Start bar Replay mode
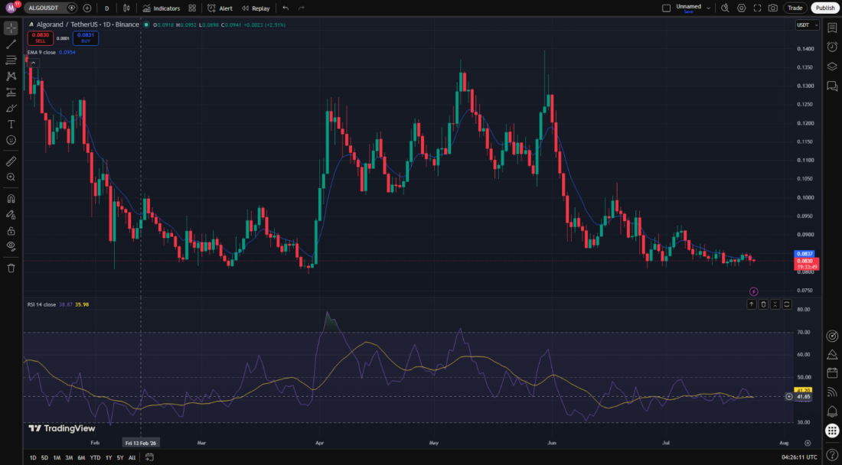Image resolution: width=842 pixels, height=465 pixels. coord(256,8)
